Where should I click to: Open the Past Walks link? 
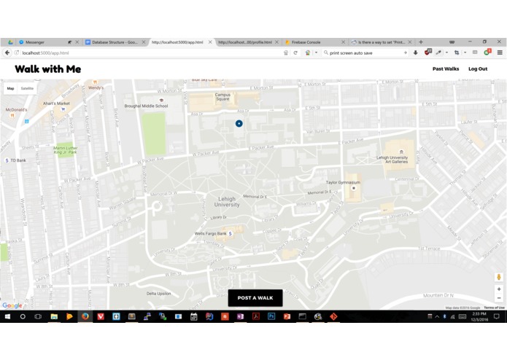coord(446,69)
